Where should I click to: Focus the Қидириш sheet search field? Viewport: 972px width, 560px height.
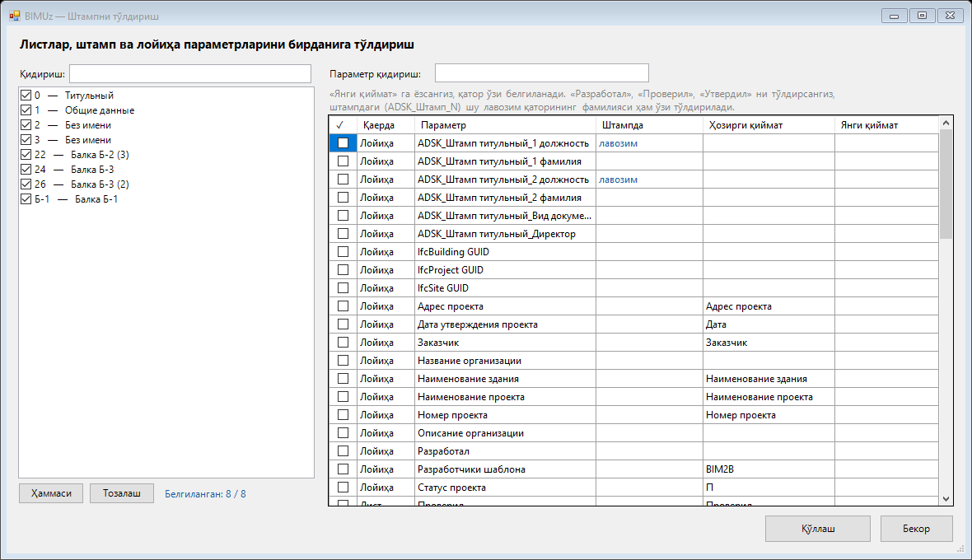click(190, 74)
